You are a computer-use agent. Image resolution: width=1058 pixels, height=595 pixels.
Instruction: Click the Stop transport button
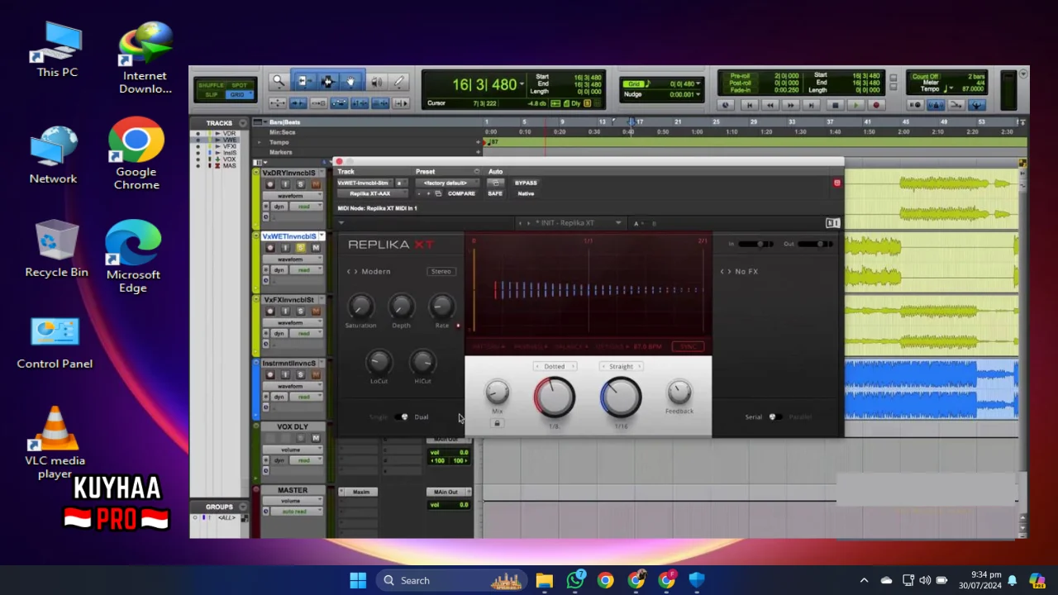pos(835,105)
